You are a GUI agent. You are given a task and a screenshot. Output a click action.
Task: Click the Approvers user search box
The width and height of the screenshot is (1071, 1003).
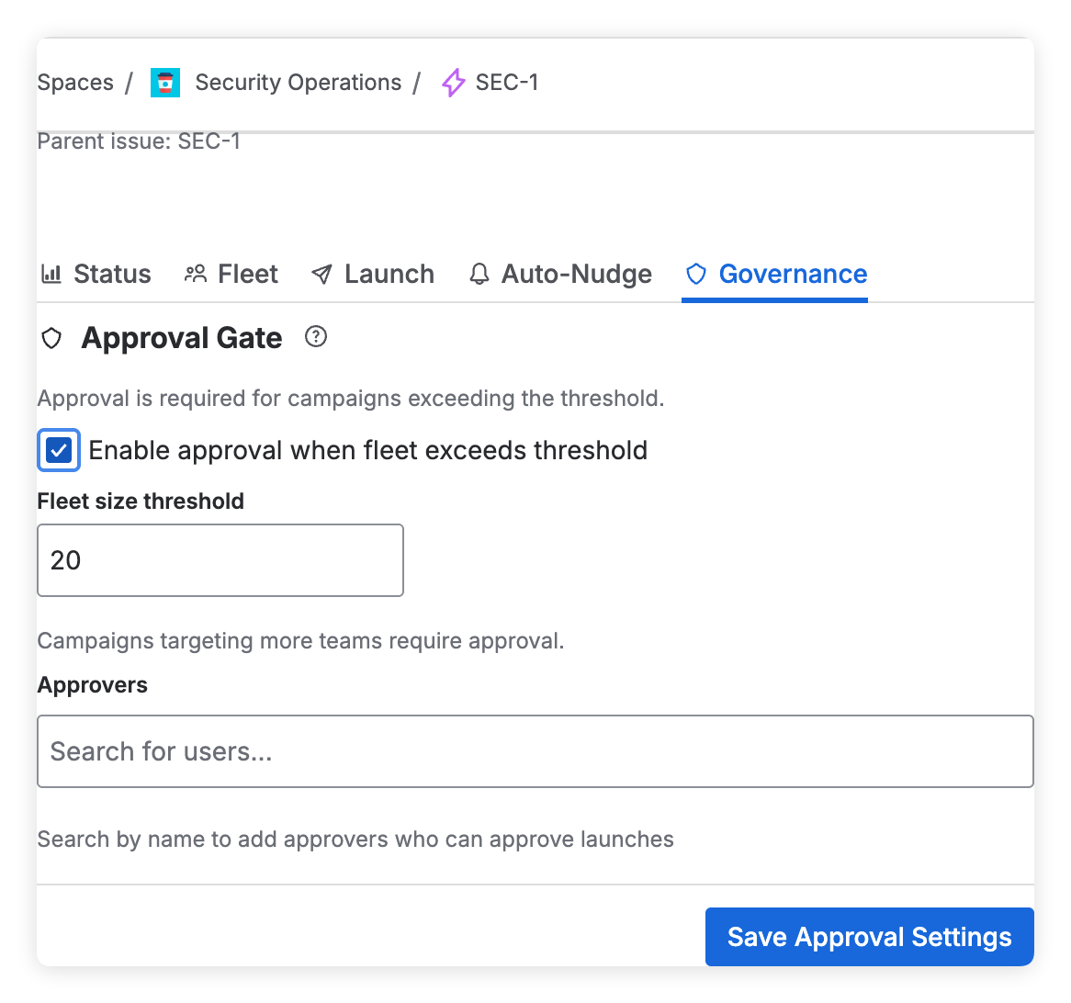pos(535,750)
